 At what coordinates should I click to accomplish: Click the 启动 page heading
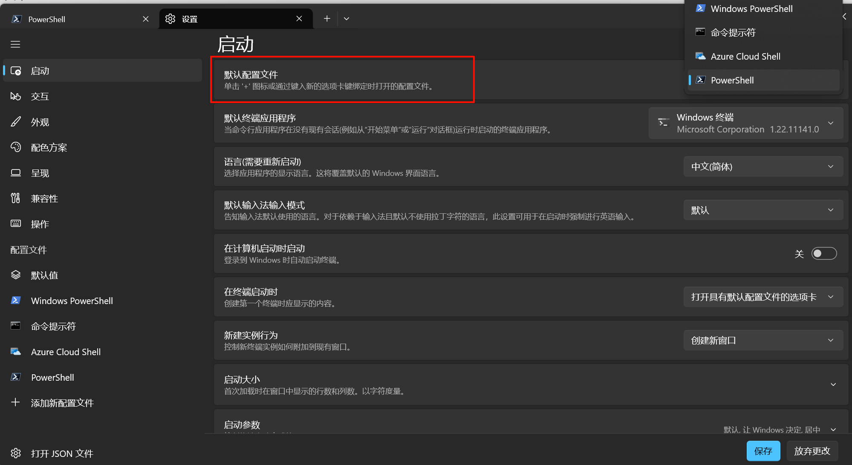236,44
